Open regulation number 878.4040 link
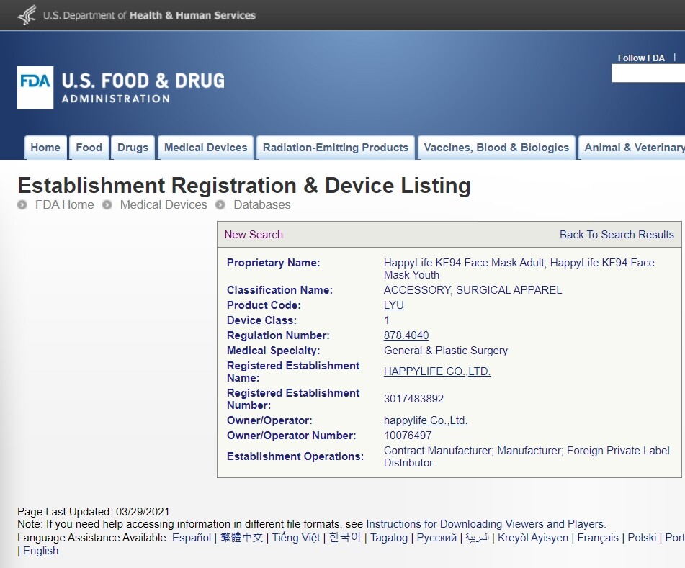 coord(406,335)
